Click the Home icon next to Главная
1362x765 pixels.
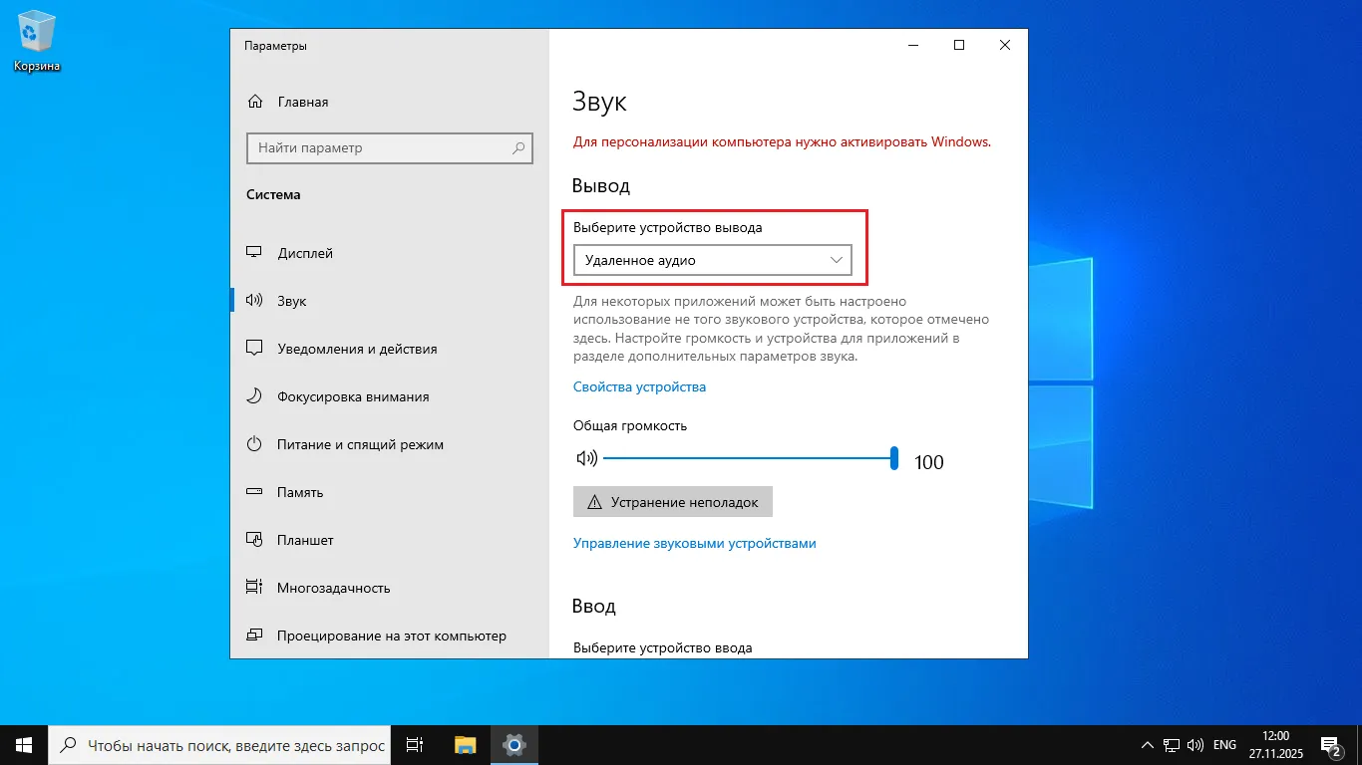(255, 102)
